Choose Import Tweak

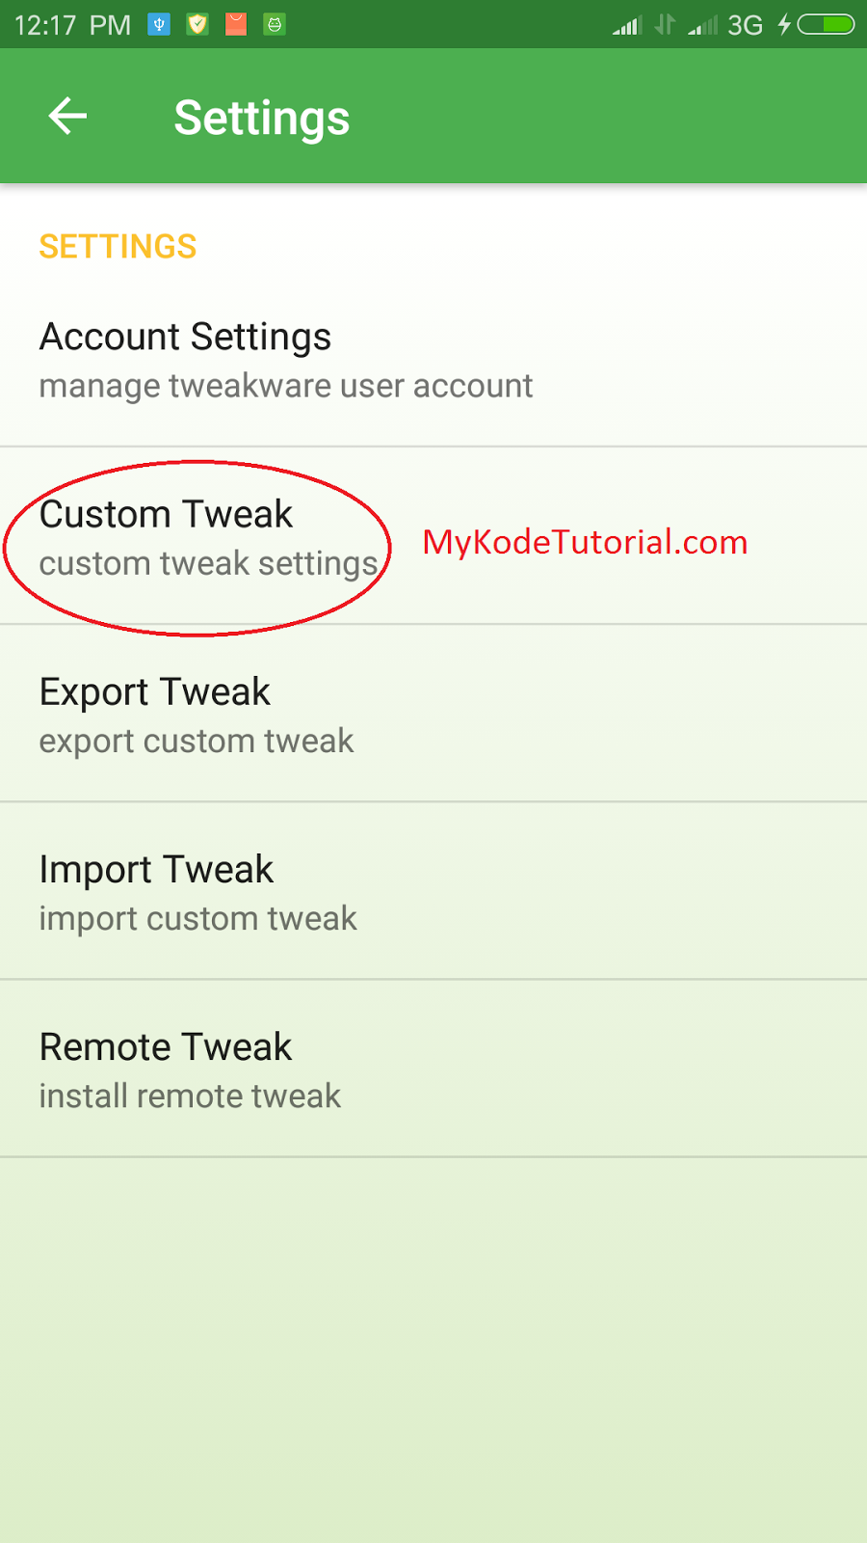point(433,891)
